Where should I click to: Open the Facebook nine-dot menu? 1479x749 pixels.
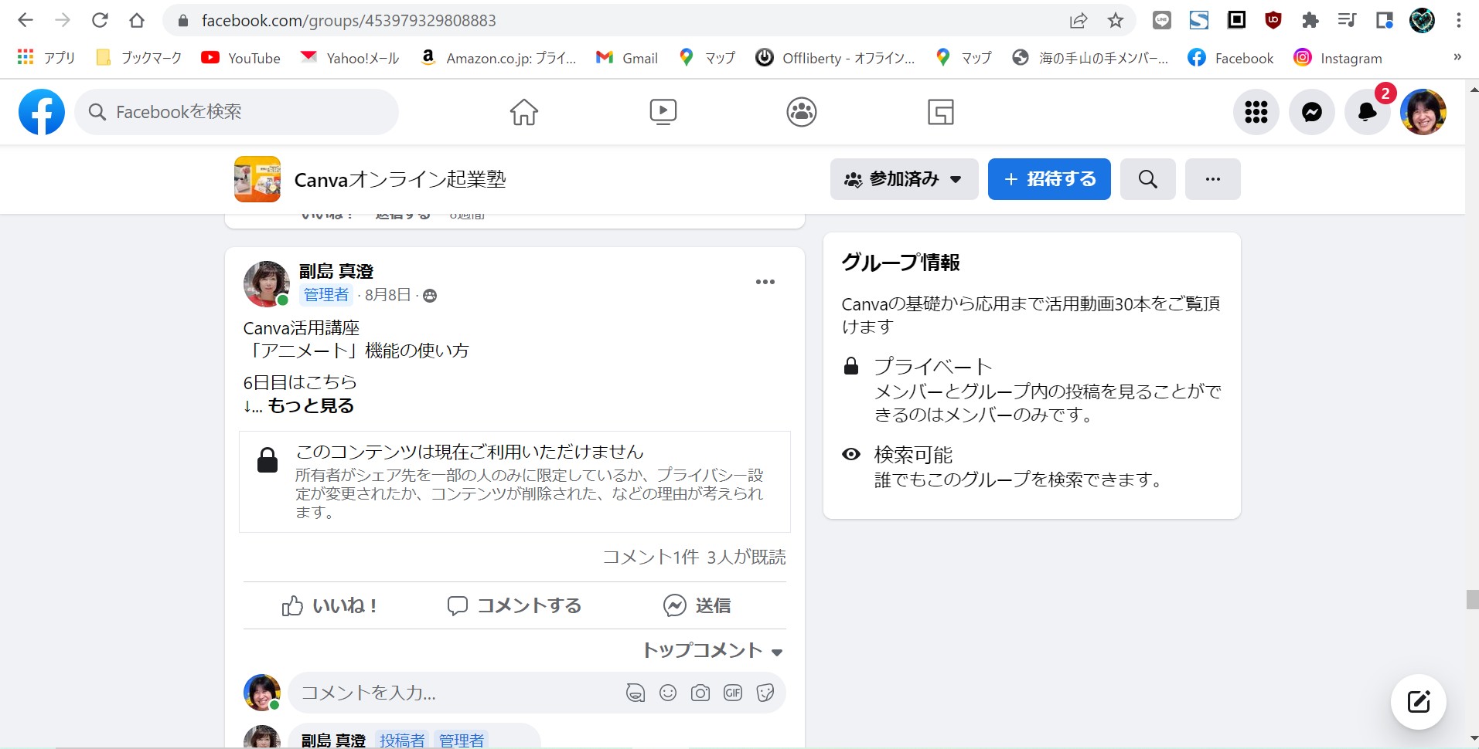click(x=1256, y=112)
